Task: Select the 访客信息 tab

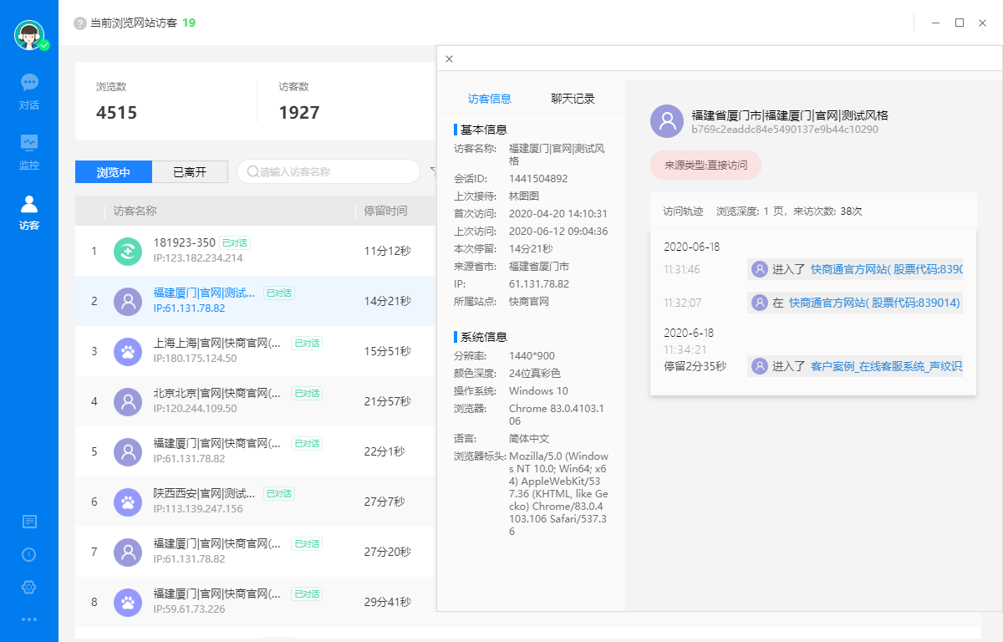Action: (490, 99)
